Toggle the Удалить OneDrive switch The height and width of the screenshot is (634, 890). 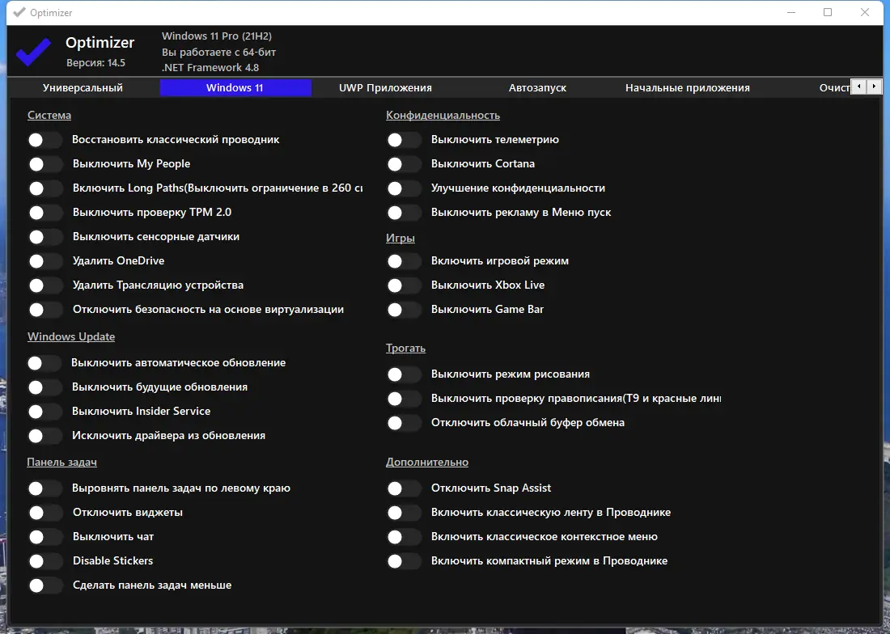[45, 261]
